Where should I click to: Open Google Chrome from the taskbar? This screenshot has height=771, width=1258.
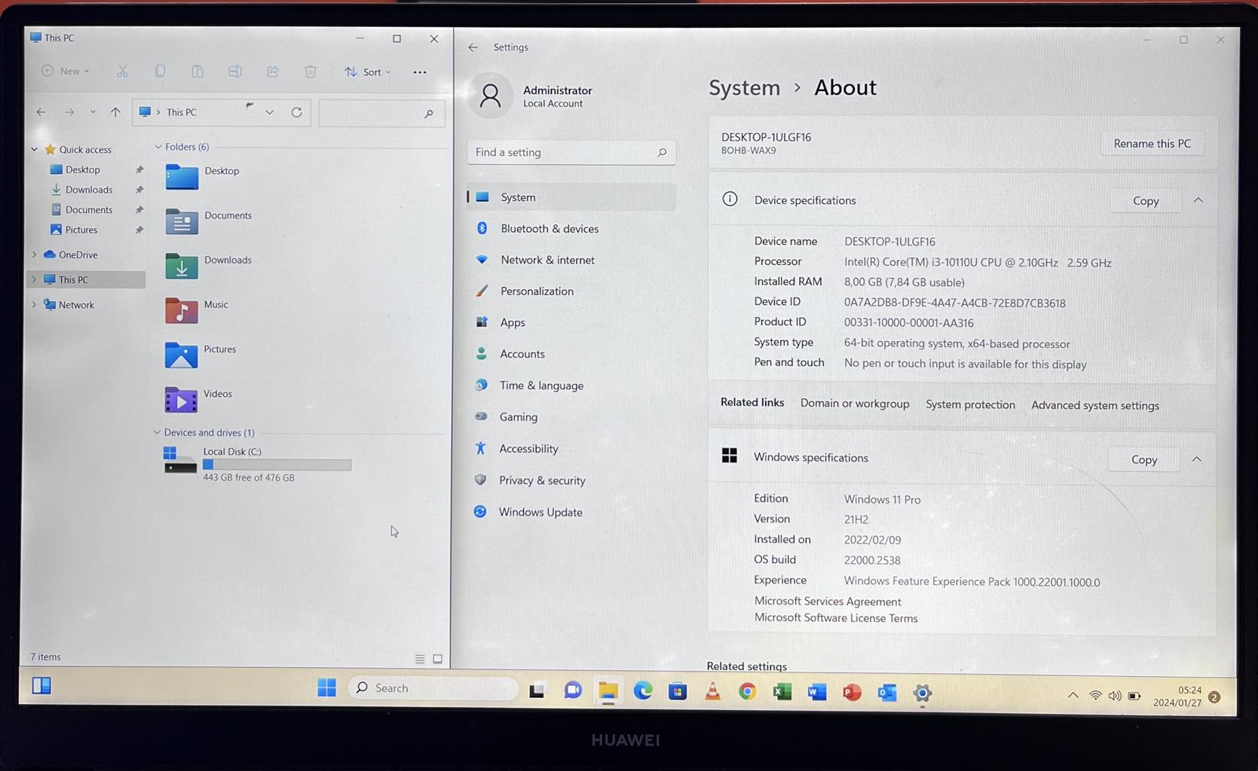click(747, 691)
